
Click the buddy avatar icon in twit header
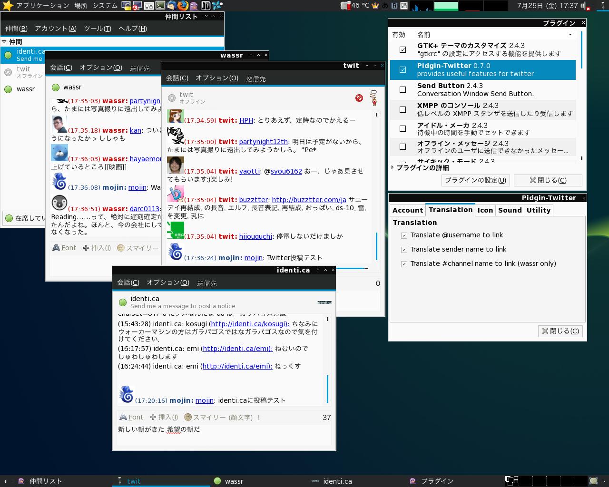374,98
